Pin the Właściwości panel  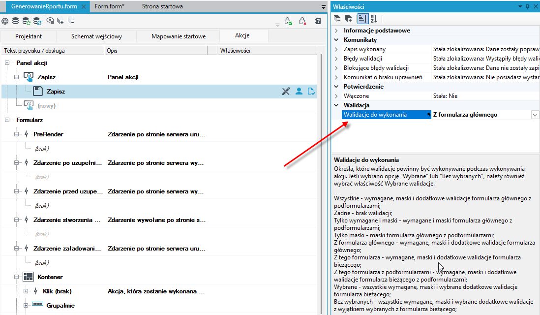click(x=528, y=6)
